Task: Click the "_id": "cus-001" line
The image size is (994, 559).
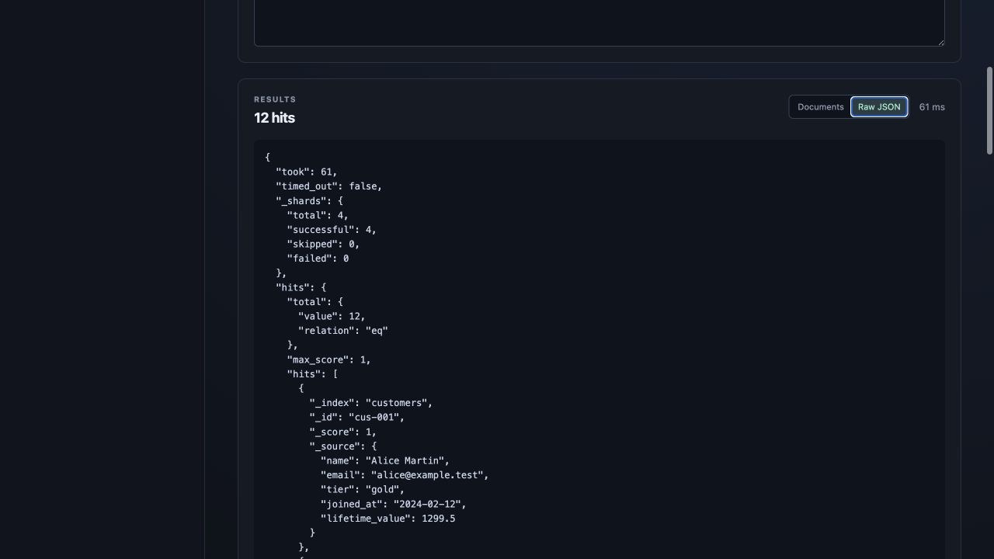Action: click(x=357, y=417)
